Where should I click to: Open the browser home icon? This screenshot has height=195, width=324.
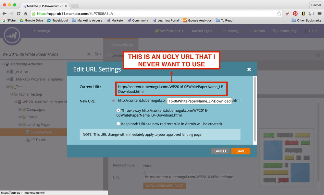[x=26, y=14]
